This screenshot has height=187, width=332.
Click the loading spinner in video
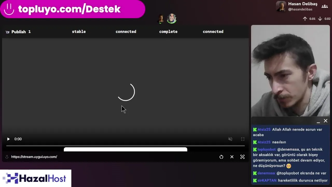126,92
